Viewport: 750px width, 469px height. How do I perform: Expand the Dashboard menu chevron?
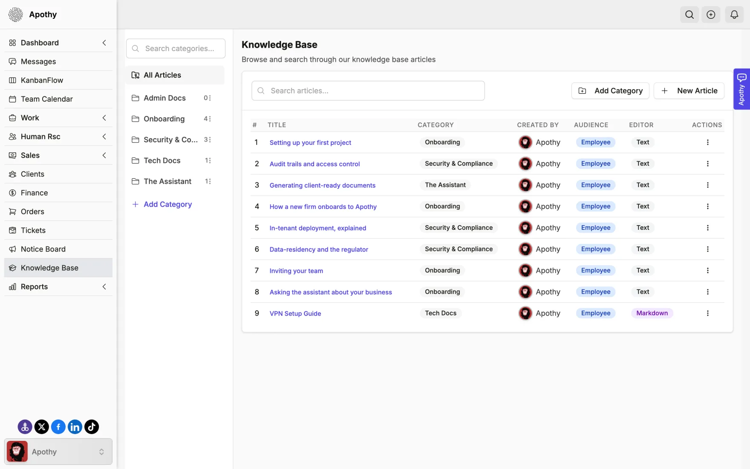tap(104, 43)
